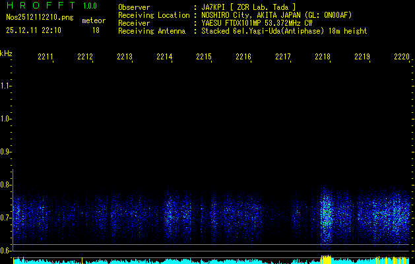Click the 2214 time marker

tap(164, 57)
